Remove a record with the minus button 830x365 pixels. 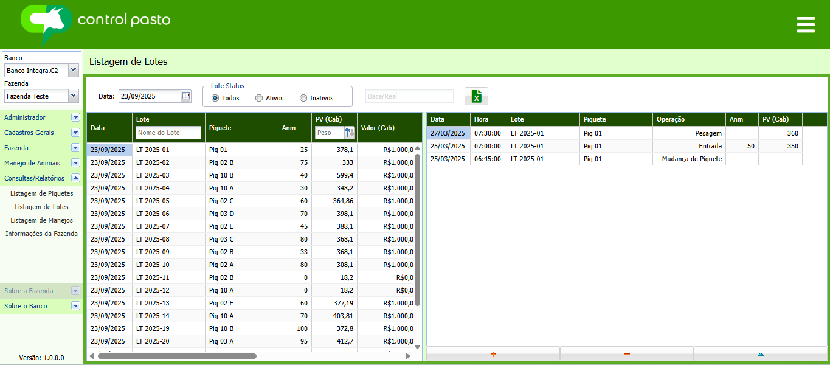pos(626,354)
